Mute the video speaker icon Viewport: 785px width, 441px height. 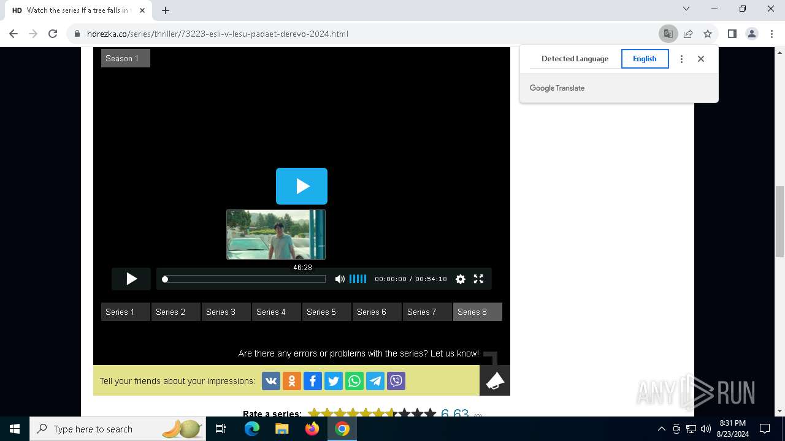340,279
